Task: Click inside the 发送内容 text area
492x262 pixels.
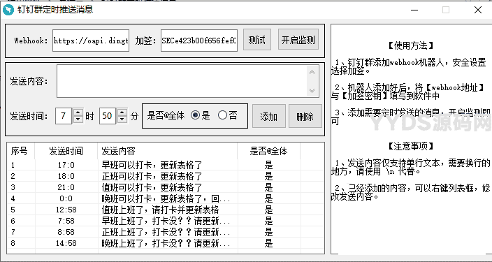Action: coord(182,81)
